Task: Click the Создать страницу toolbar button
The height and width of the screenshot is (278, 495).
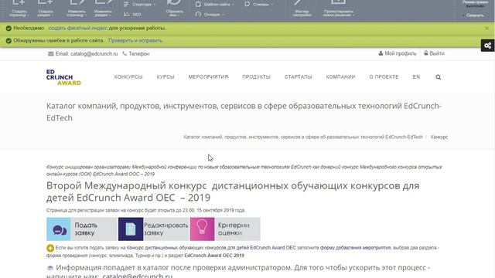Action: pos(19,8)
